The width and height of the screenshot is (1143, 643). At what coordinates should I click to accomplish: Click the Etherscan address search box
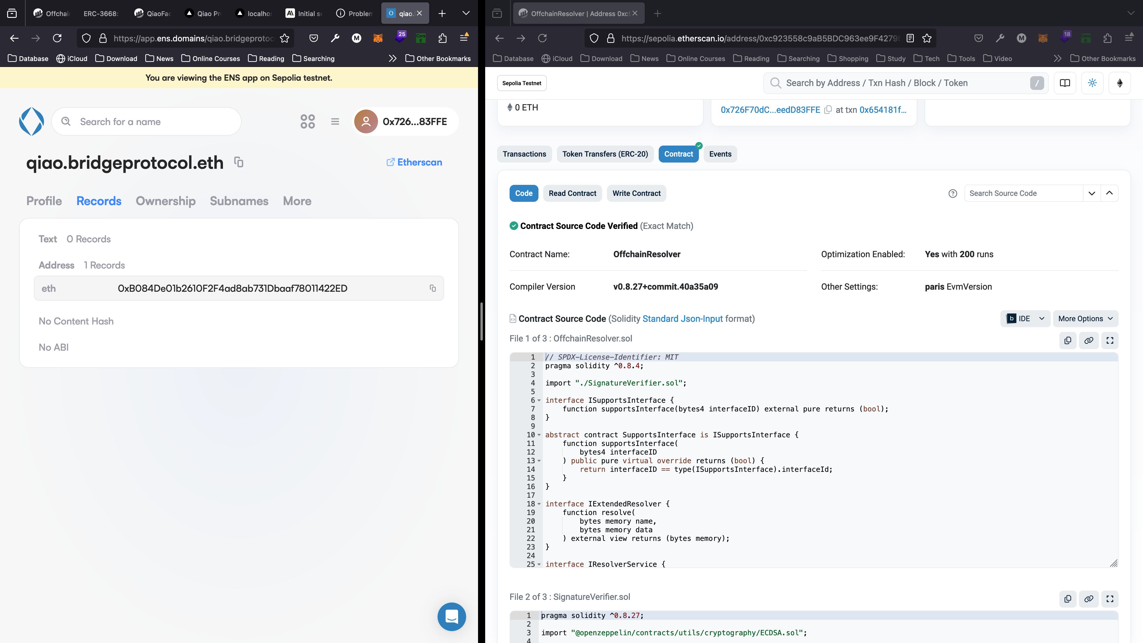[905, 83]
